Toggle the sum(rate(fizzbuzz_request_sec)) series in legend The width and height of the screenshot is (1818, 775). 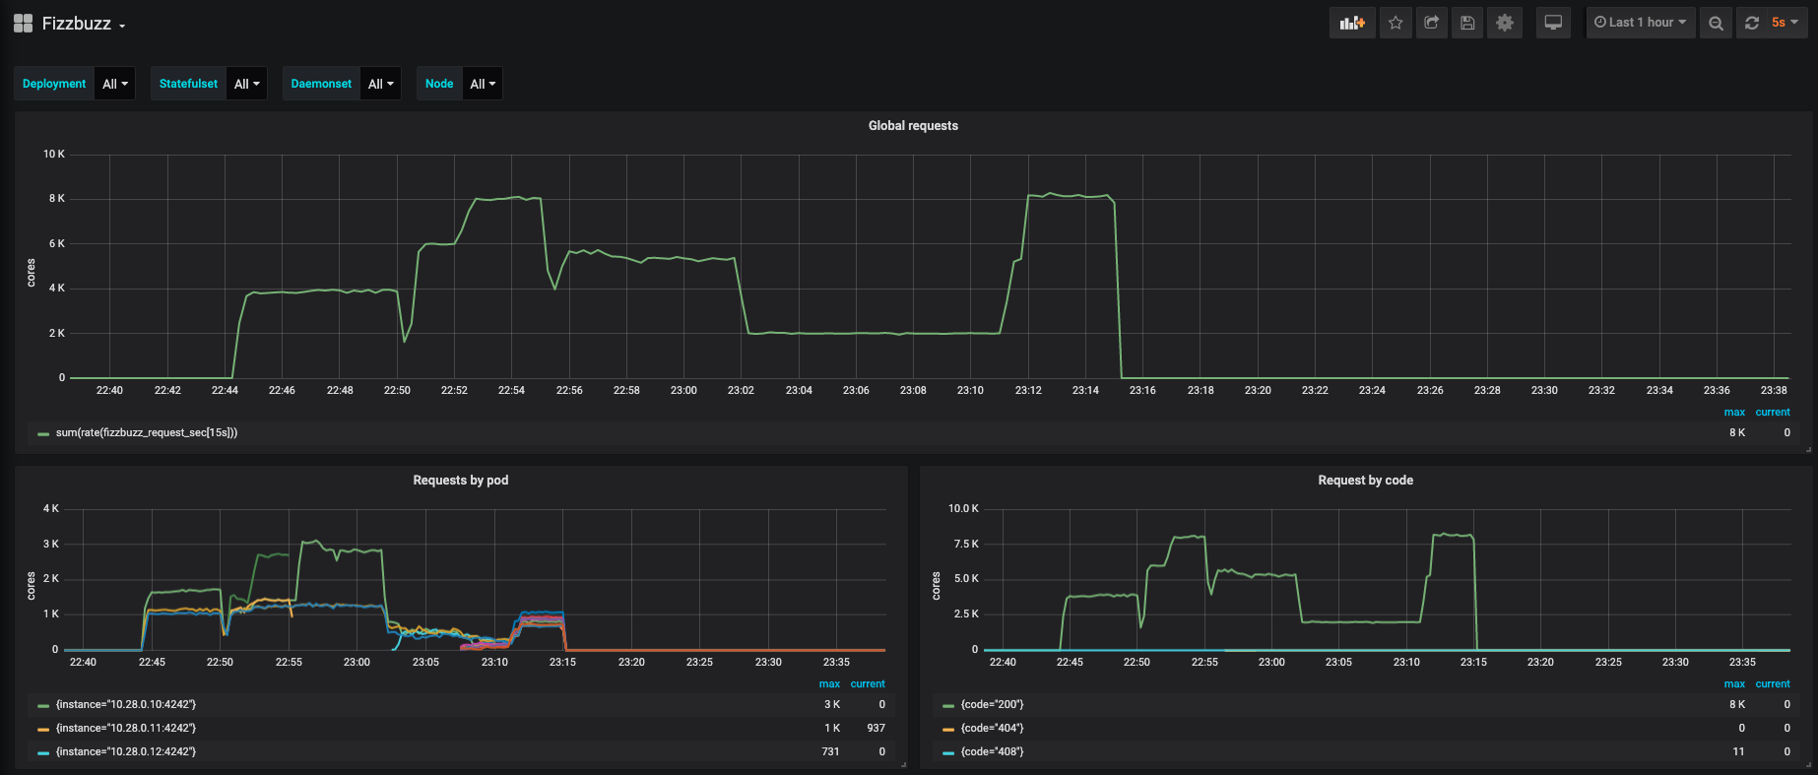pyautogui.click(x=147, y=432)
